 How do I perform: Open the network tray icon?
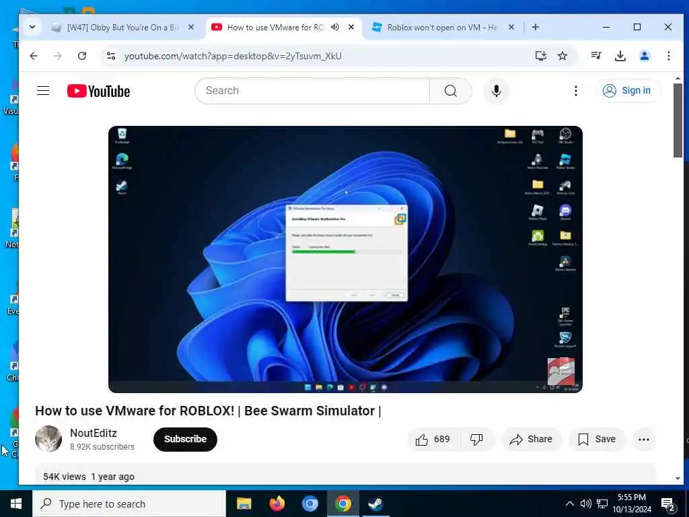coord(602,504)
